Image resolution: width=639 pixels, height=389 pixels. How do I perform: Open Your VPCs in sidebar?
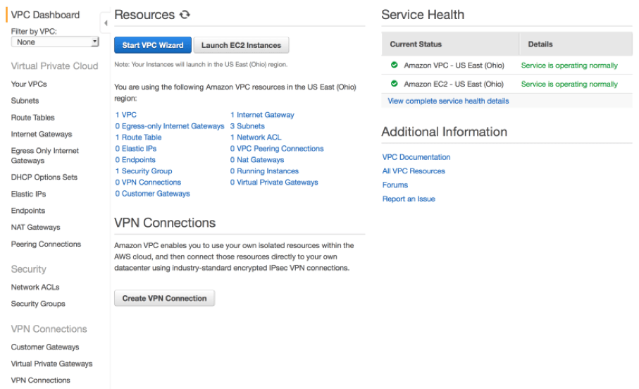click(29, 84)
